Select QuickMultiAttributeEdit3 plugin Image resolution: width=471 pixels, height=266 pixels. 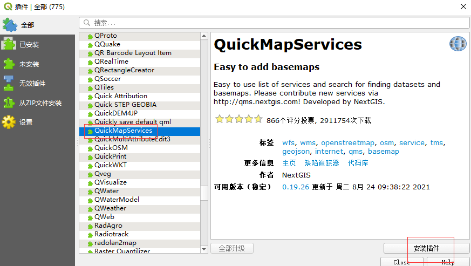(139, 139)
